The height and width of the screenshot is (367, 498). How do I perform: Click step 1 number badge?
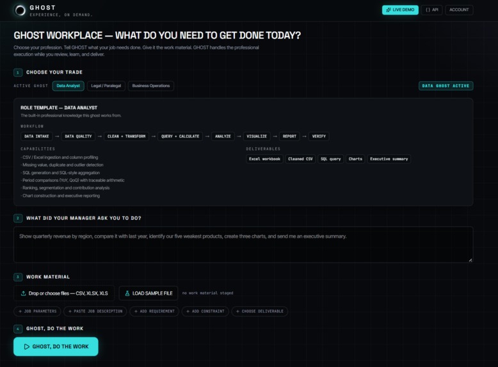(x=18, y=72)
